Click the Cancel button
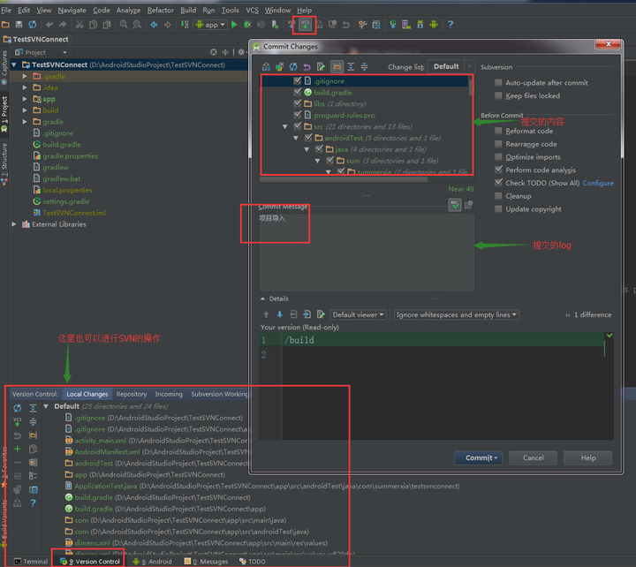Viewport: 636px width, 567px height. (533, 457)
